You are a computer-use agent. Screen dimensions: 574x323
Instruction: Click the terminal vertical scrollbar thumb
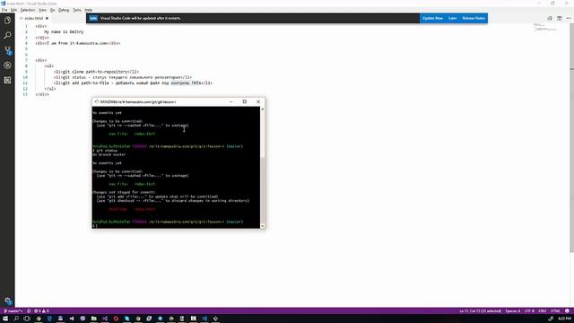point(263,189)
